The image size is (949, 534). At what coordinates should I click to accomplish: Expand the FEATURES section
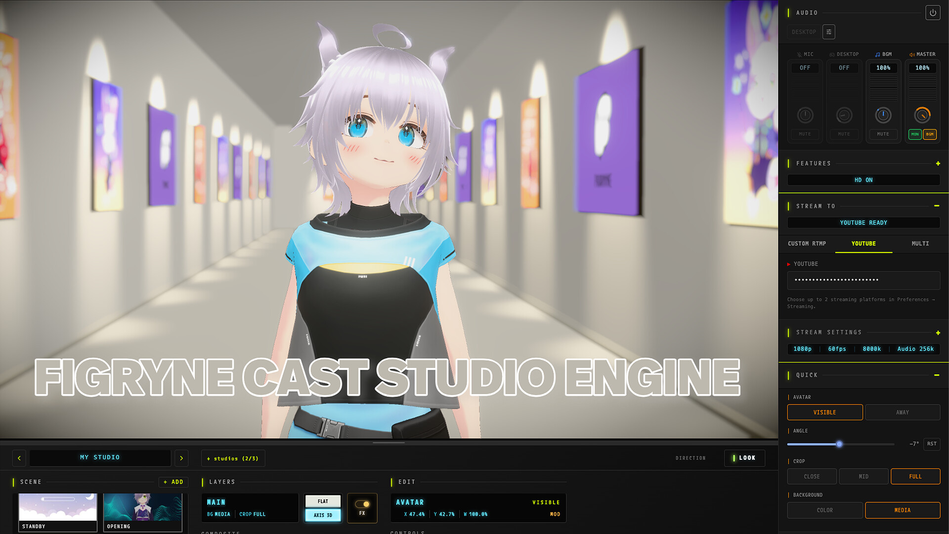pyautogui.click(x=938, y=164)
